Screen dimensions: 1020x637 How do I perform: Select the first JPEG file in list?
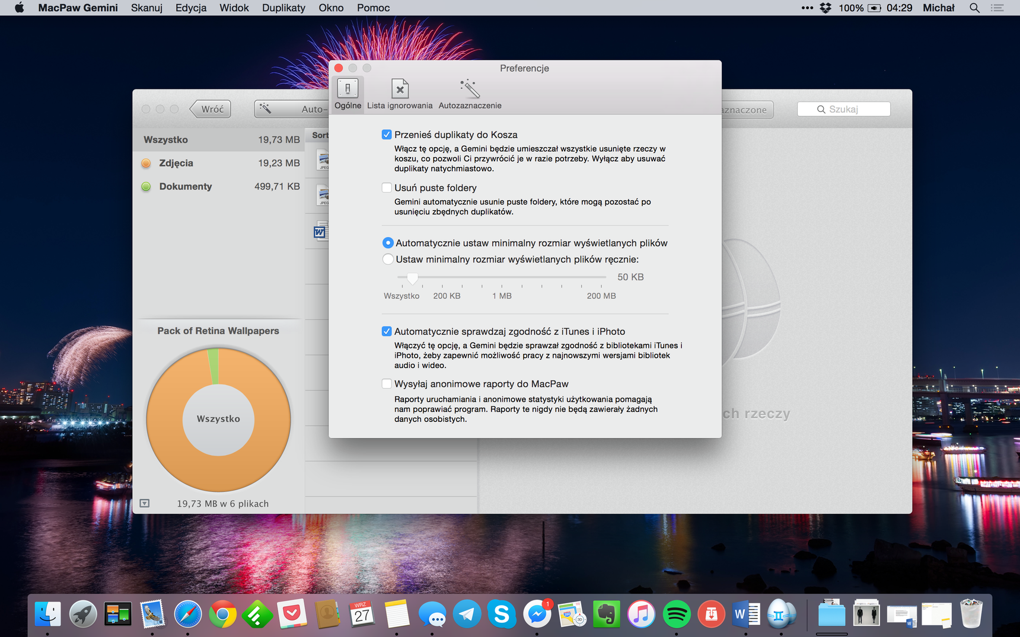pyautogui.click(x=323, y=160)
